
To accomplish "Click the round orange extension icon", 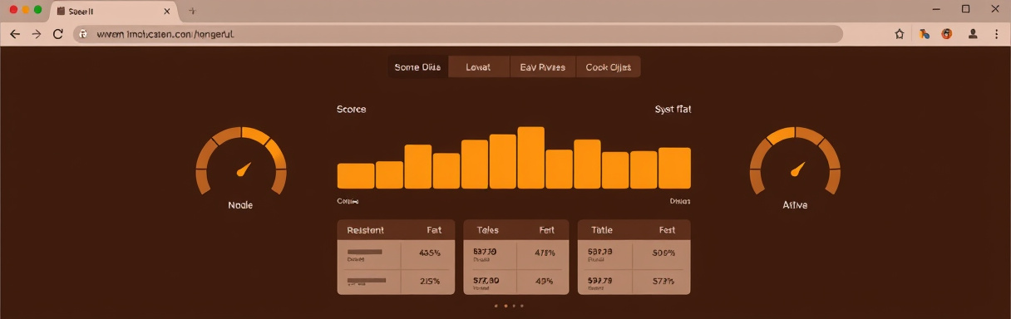I will click(946, 34).
